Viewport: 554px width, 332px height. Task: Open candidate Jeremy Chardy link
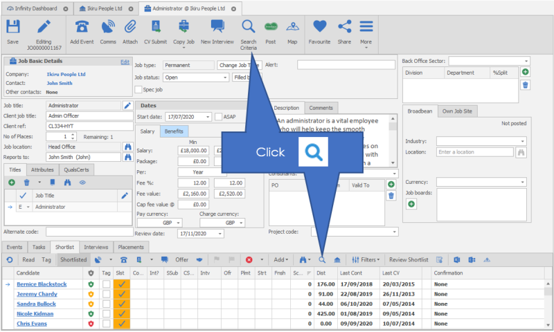[x=39, y=294]
